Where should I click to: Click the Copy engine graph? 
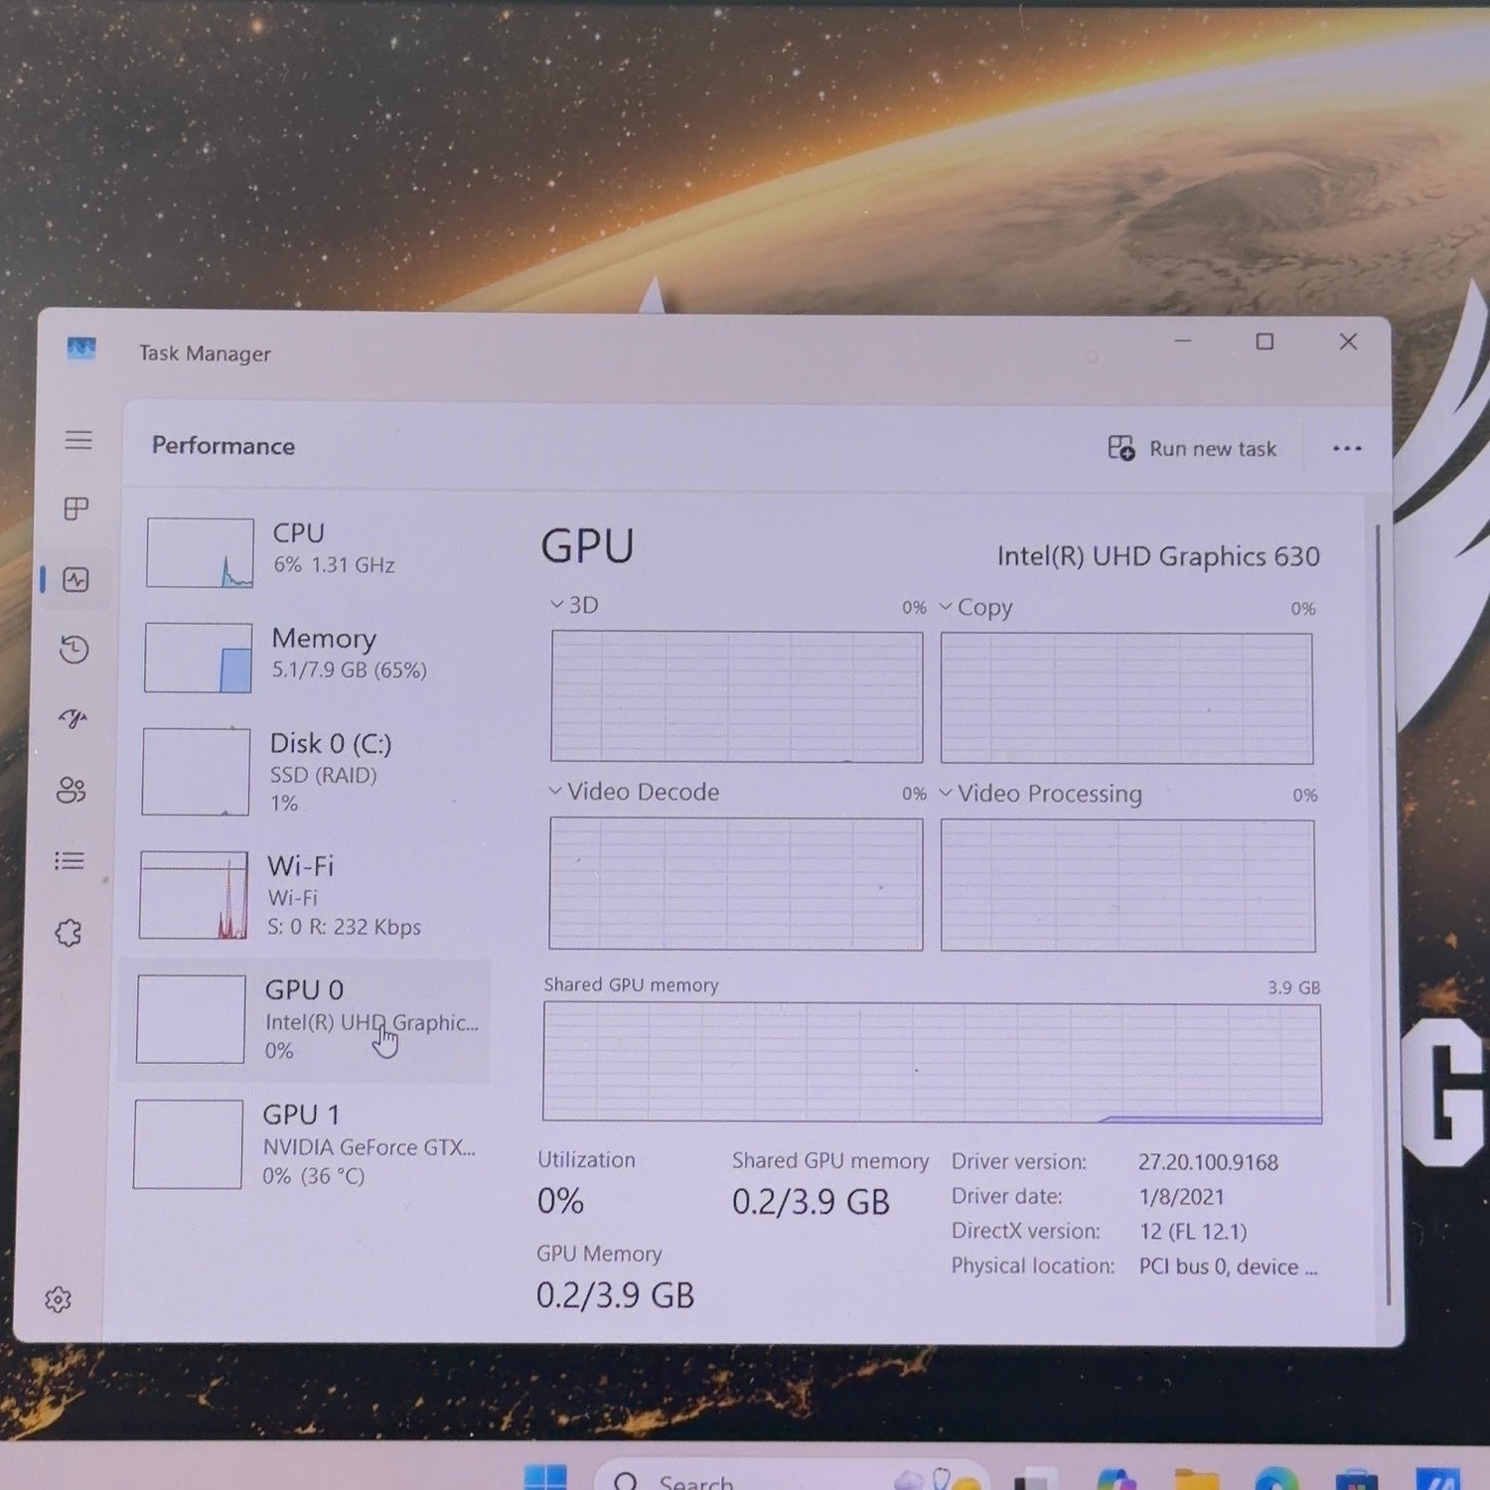pos(1126,698)
